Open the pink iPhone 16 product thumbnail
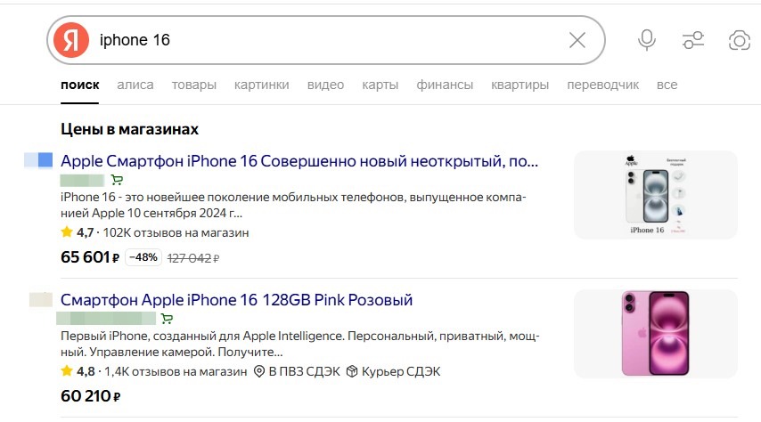This screenshot has height=422, width=761. [x=655, y=332]
